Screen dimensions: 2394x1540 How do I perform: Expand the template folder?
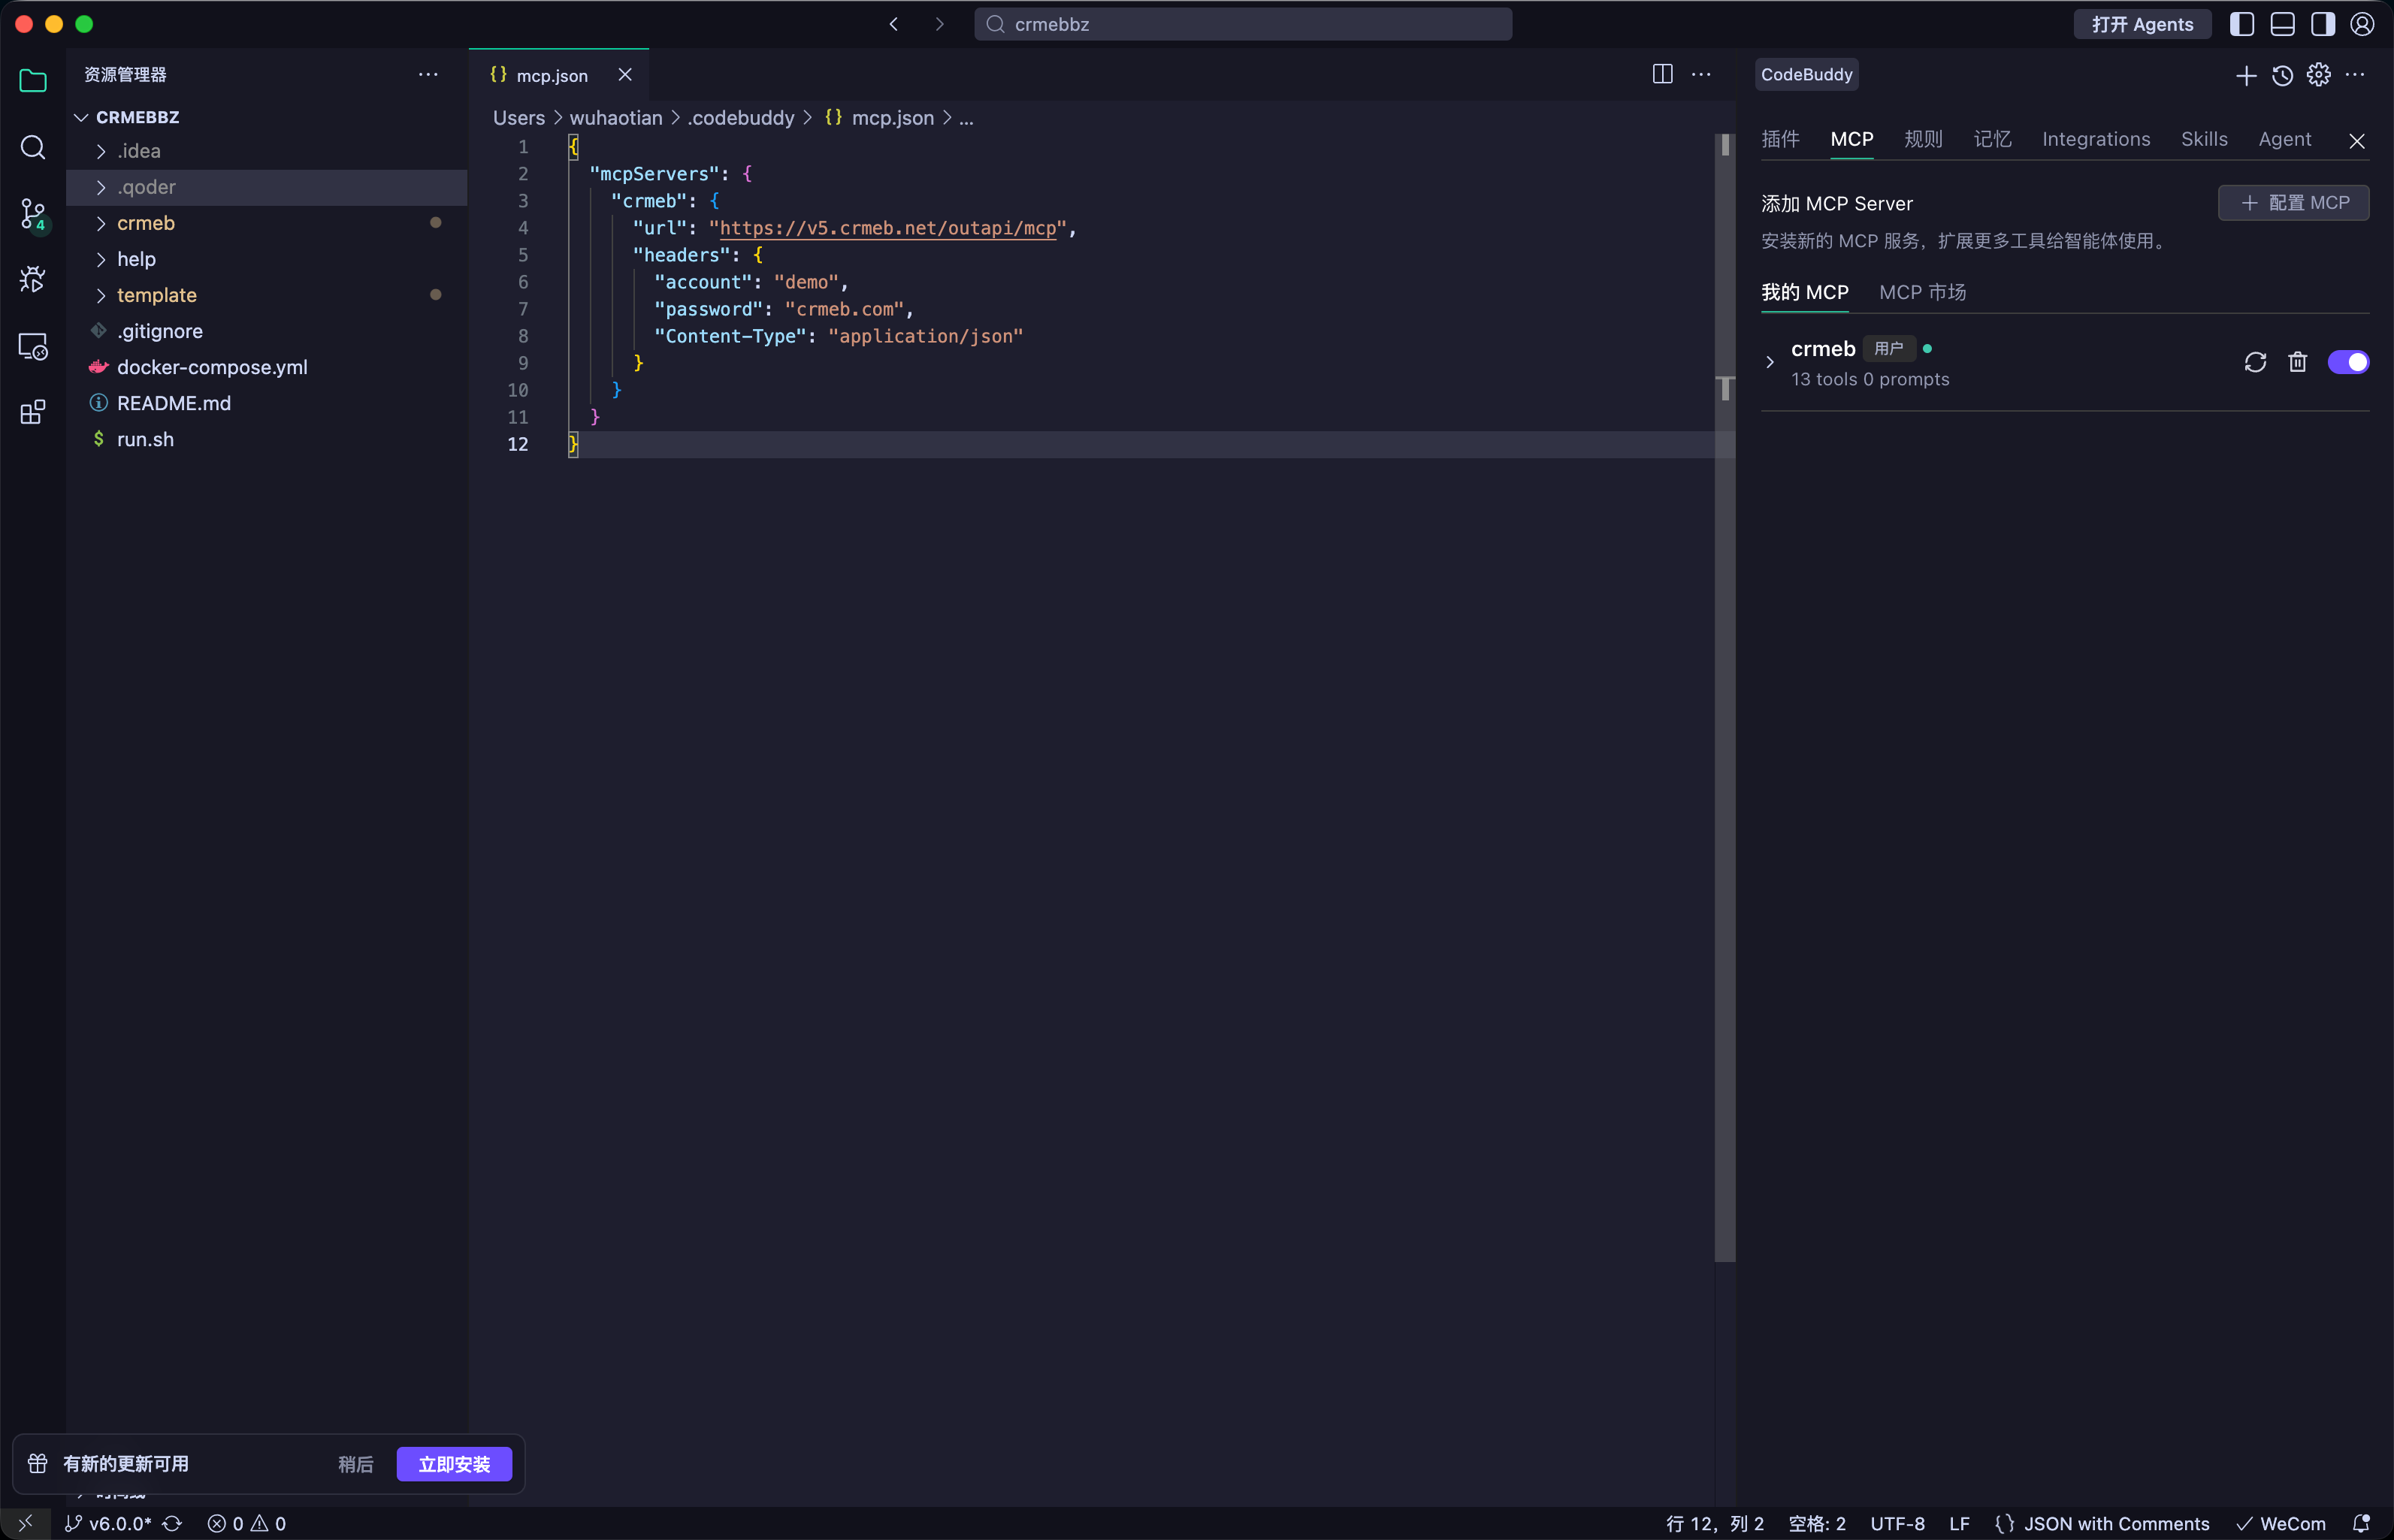[156, 295]
